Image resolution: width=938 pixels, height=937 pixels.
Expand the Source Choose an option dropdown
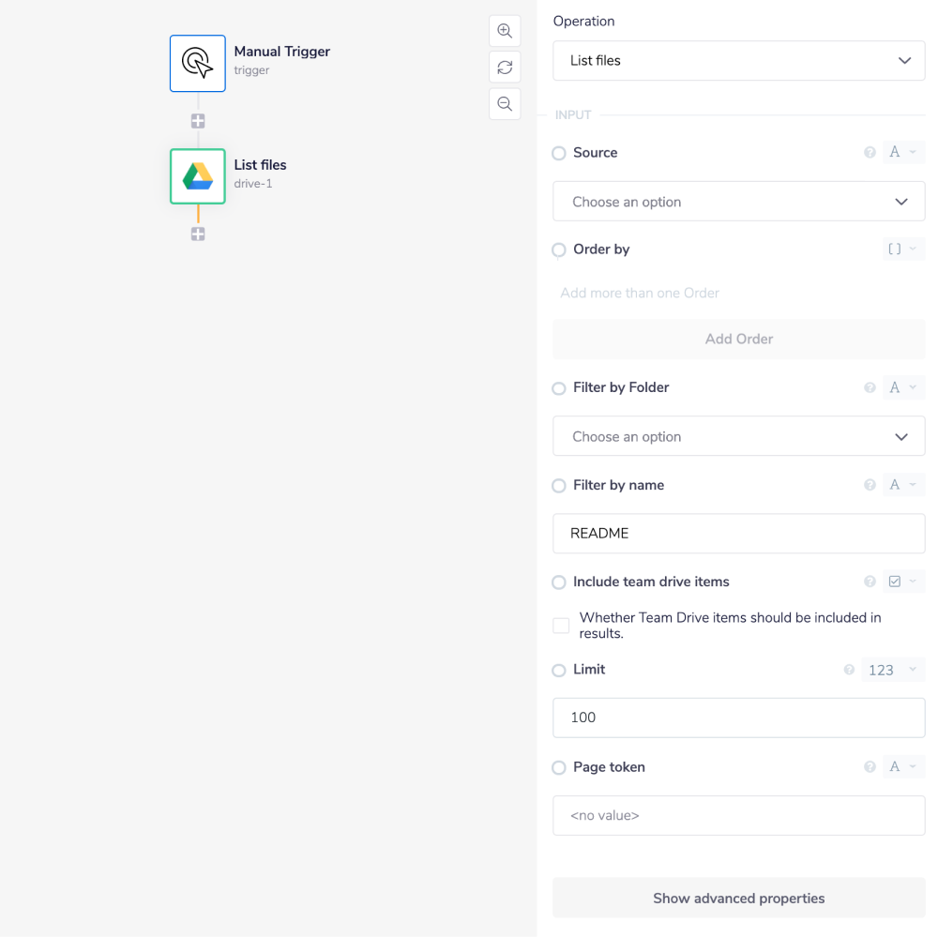pyautogui.click(x=738, y=202)
